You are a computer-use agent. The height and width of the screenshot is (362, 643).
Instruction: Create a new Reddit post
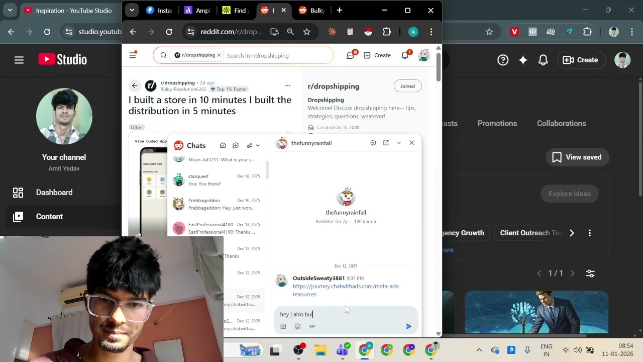(x=377, y=55)
